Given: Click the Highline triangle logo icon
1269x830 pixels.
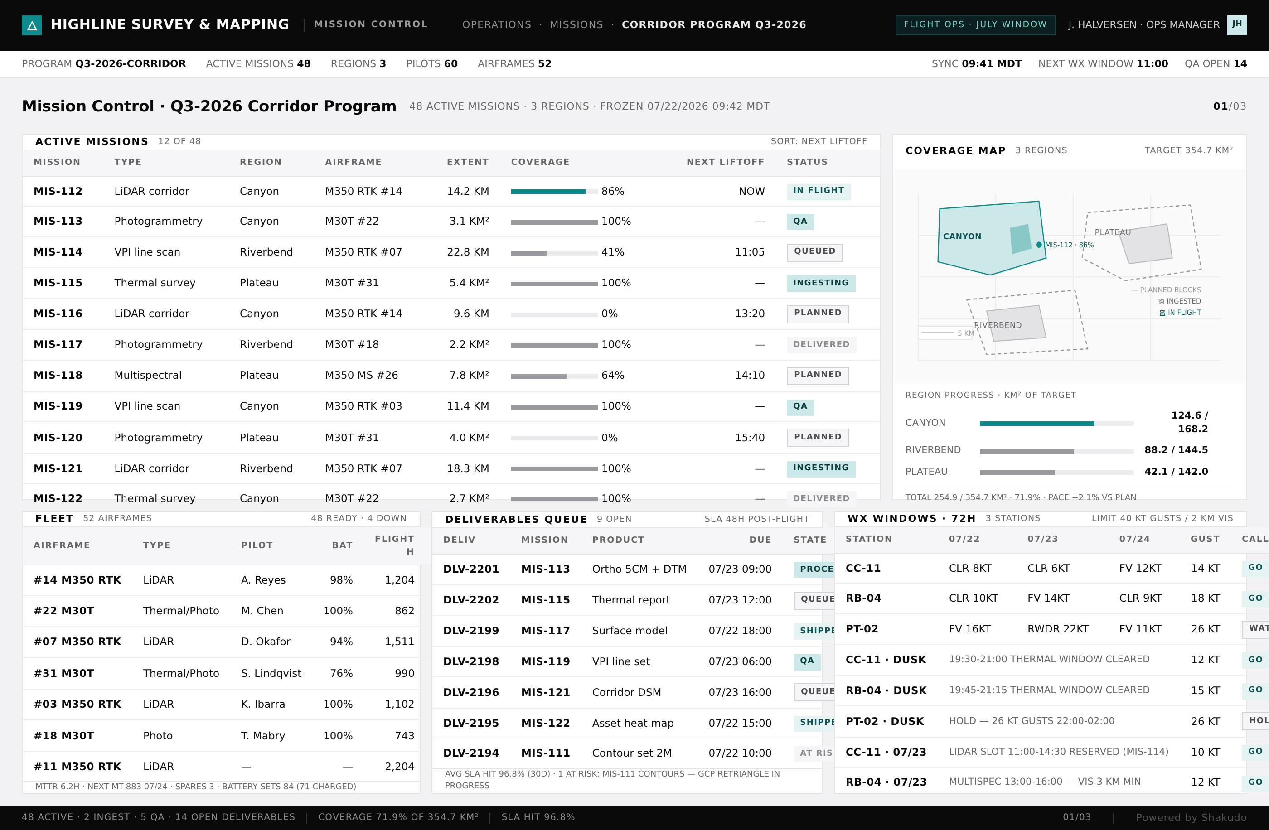Looking at the screenshot, I should click(31, 25).
